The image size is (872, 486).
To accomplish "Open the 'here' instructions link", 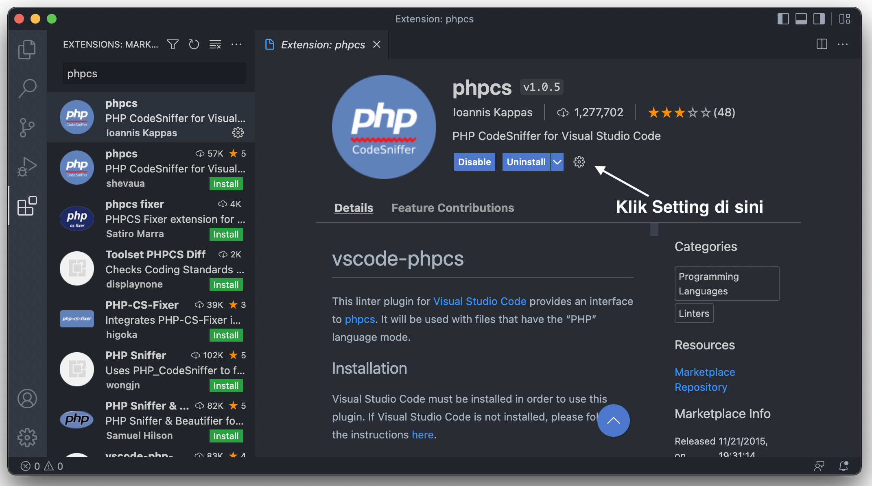I will pos(423,435).
